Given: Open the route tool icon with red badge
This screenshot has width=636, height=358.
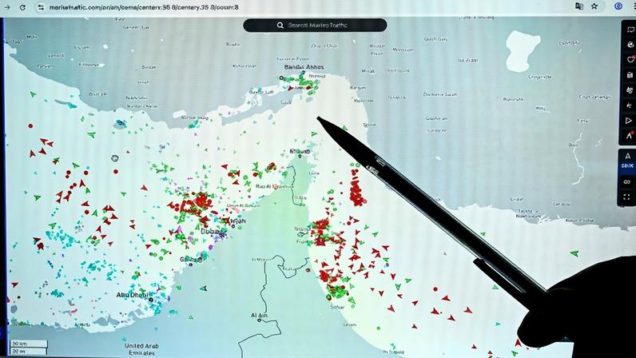Looking at the screenshot, I should point(629,136).
